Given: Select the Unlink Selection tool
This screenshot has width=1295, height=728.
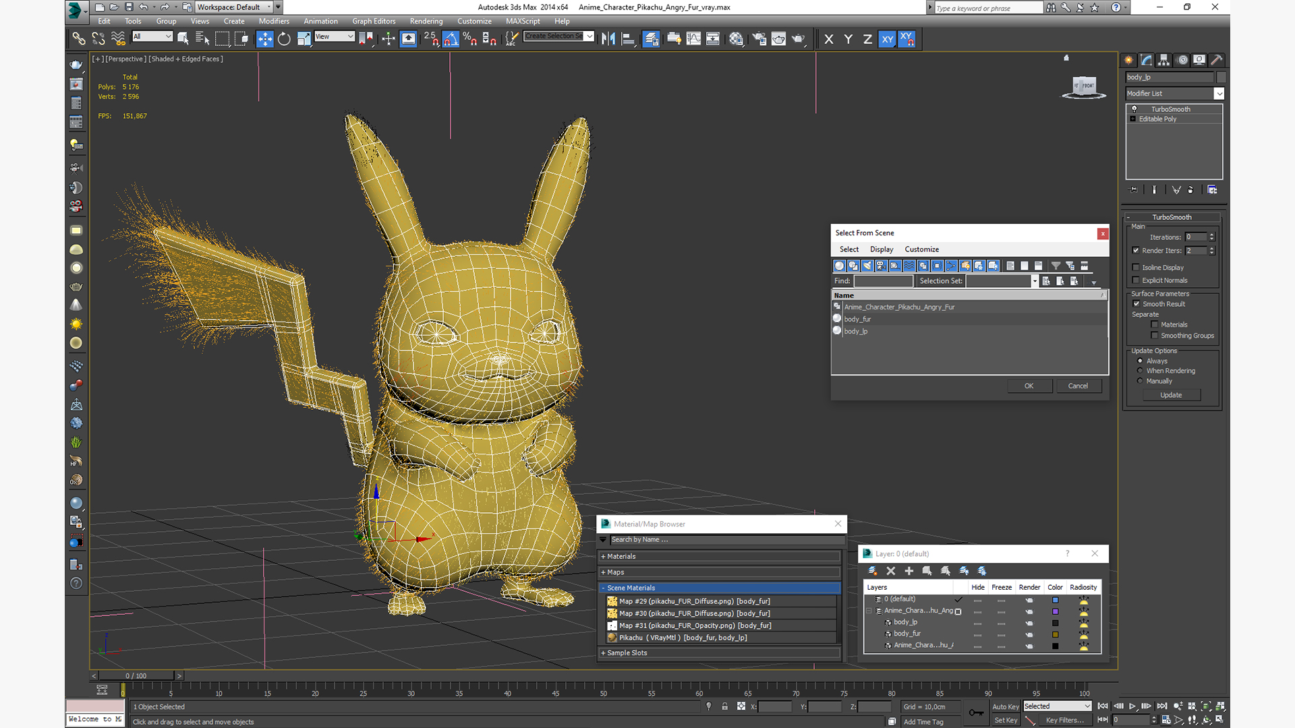Looking at the screenshot, I should pyautogui.click(x=98, y=39).
